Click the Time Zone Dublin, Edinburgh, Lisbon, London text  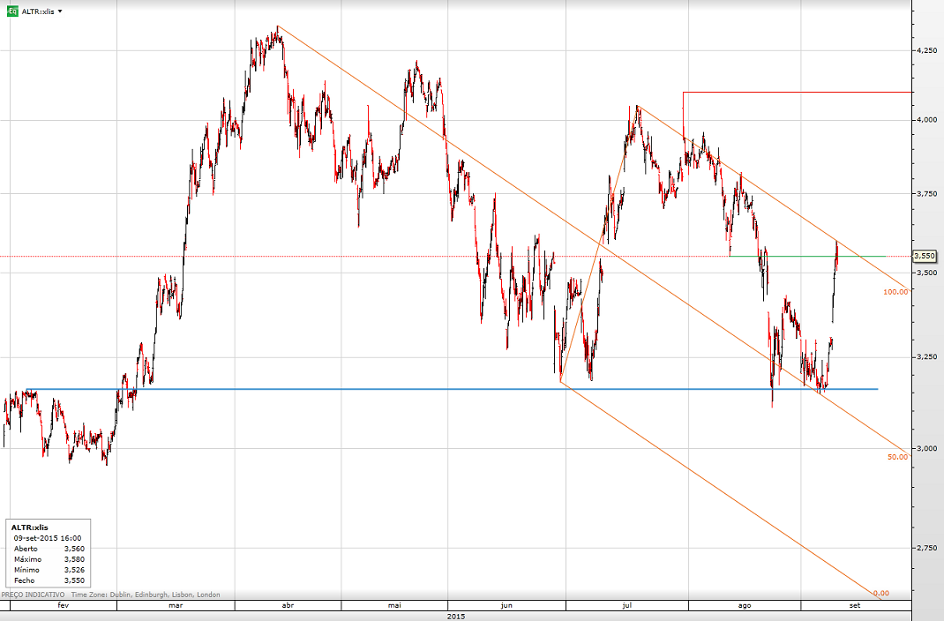tap(146, 595)
